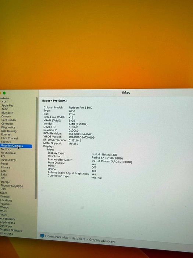Click PCIe Lane Width value x16
The image size is (193, 258).
(x=71, y=118)
